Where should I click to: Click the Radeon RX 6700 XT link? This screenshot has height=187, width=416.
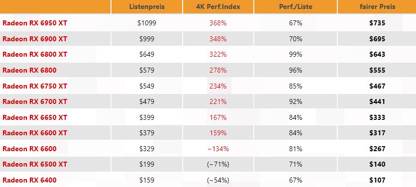pos(35,101)
